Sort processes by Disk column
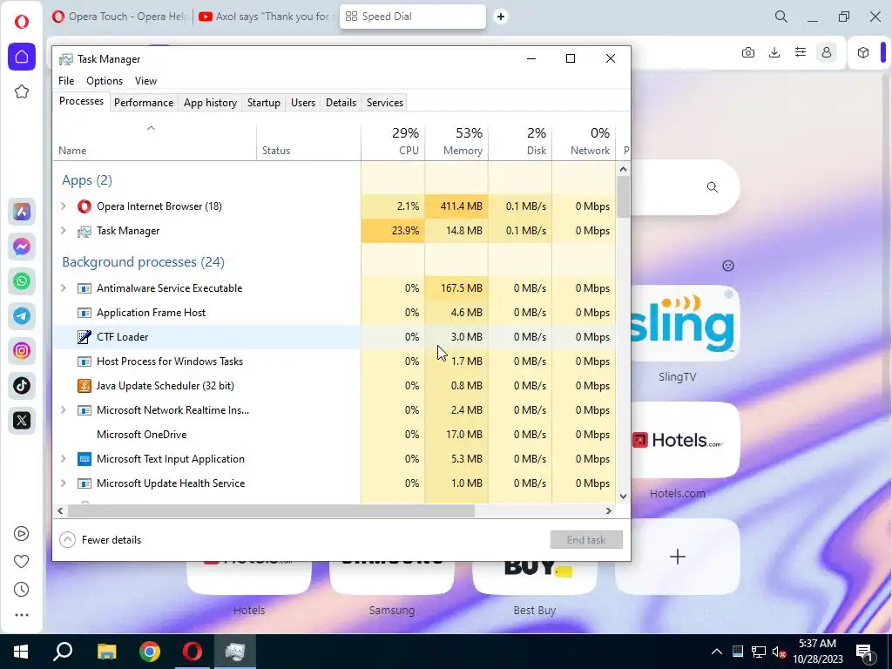 coord(520,141)
